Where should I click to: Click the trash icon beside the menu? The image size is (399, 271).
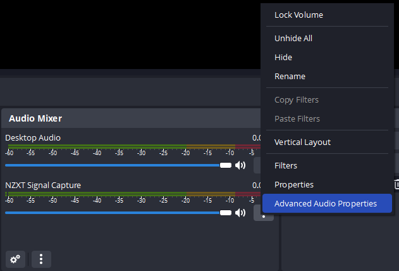point(396,184)
